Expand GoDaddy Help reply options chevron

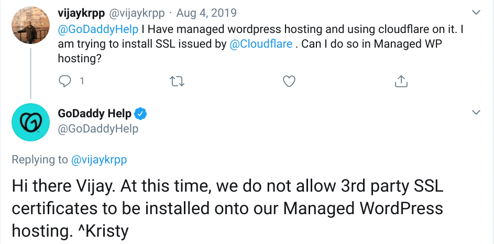pos(476,113)
